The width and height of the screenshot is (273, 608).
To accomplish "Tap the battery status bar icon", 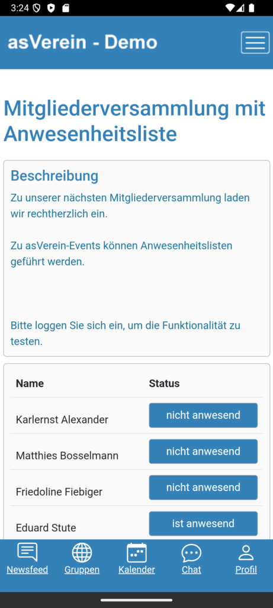I will [252, 8].
